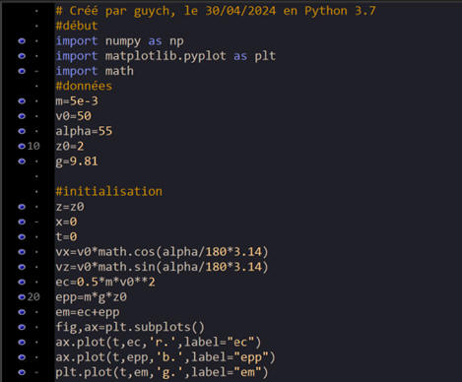This screenshot has width=462, height=382.
Task: Click the comment '# Créé par guych' line
Action: click(216, 11)
